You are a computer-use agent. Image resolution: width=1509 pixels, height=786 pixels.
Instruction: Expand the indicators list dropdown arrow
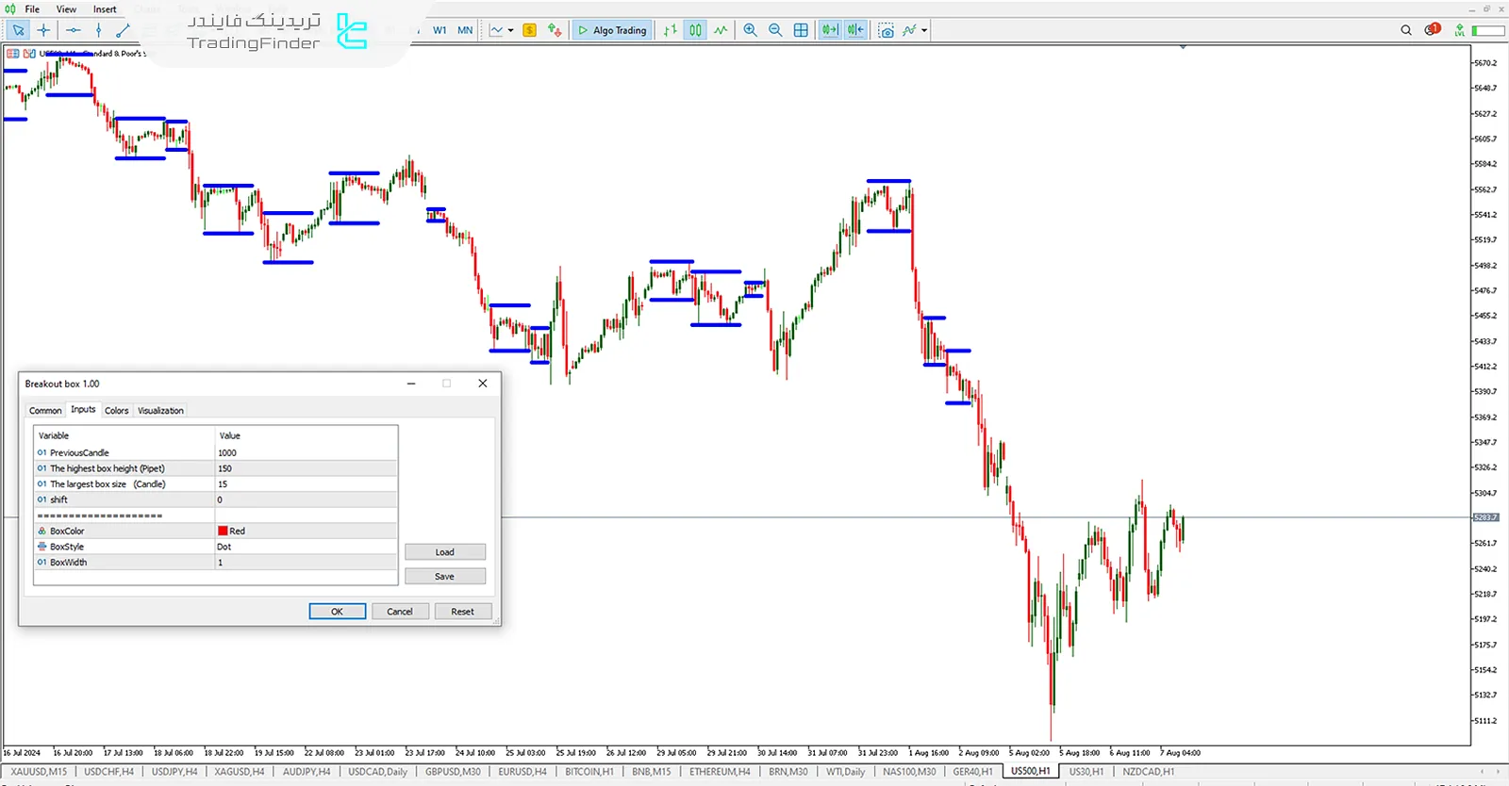pos(924,30)
